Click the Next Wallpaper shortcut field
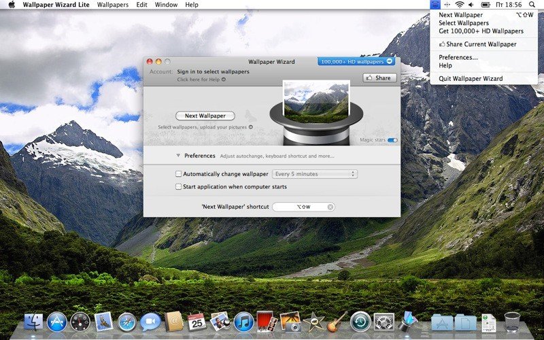This screenshot has width=544, height=340. 303,207
